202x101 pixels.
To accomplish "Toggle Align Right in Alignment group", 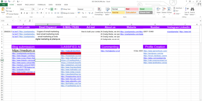I will [52, 13].
